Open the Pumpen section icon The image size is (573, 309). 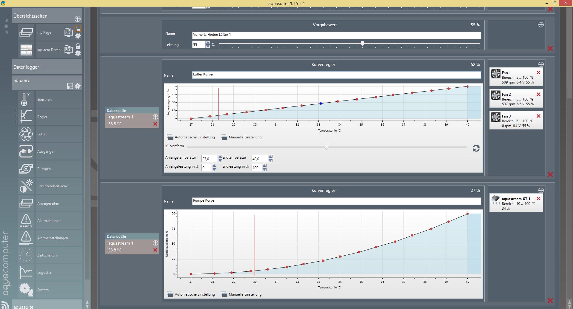click(26, 169)
